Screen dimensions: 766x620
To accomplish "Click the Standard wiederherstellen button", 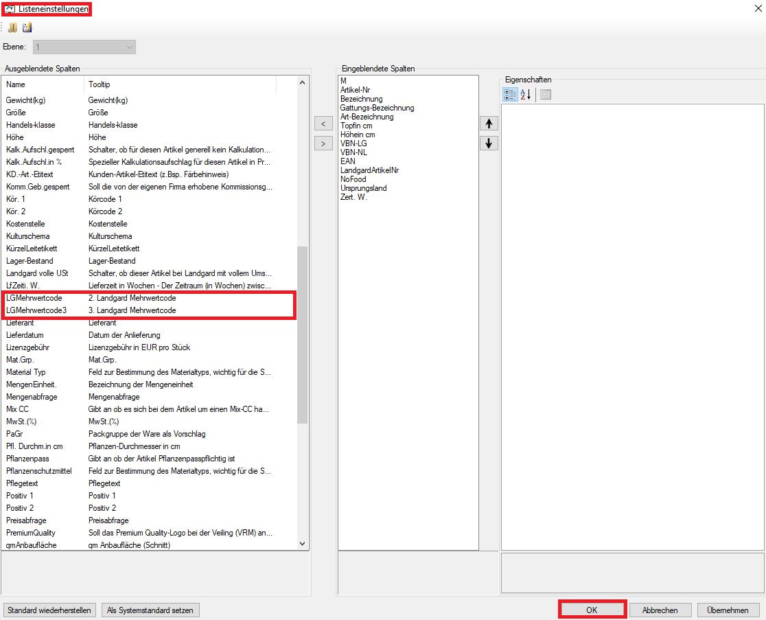I will [50, 610].
